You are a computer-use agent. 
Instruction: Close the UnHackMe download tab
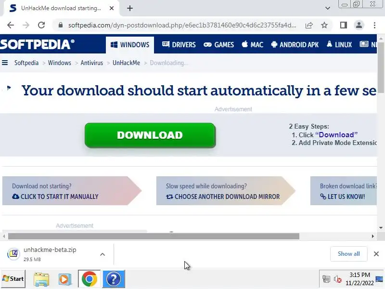coord(112,8)
